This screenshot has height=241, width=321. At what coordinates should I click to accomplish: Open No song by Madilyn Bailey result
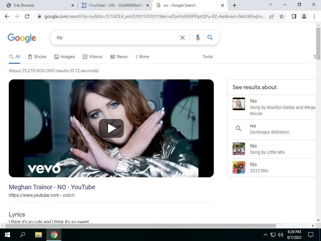(274, 107)
